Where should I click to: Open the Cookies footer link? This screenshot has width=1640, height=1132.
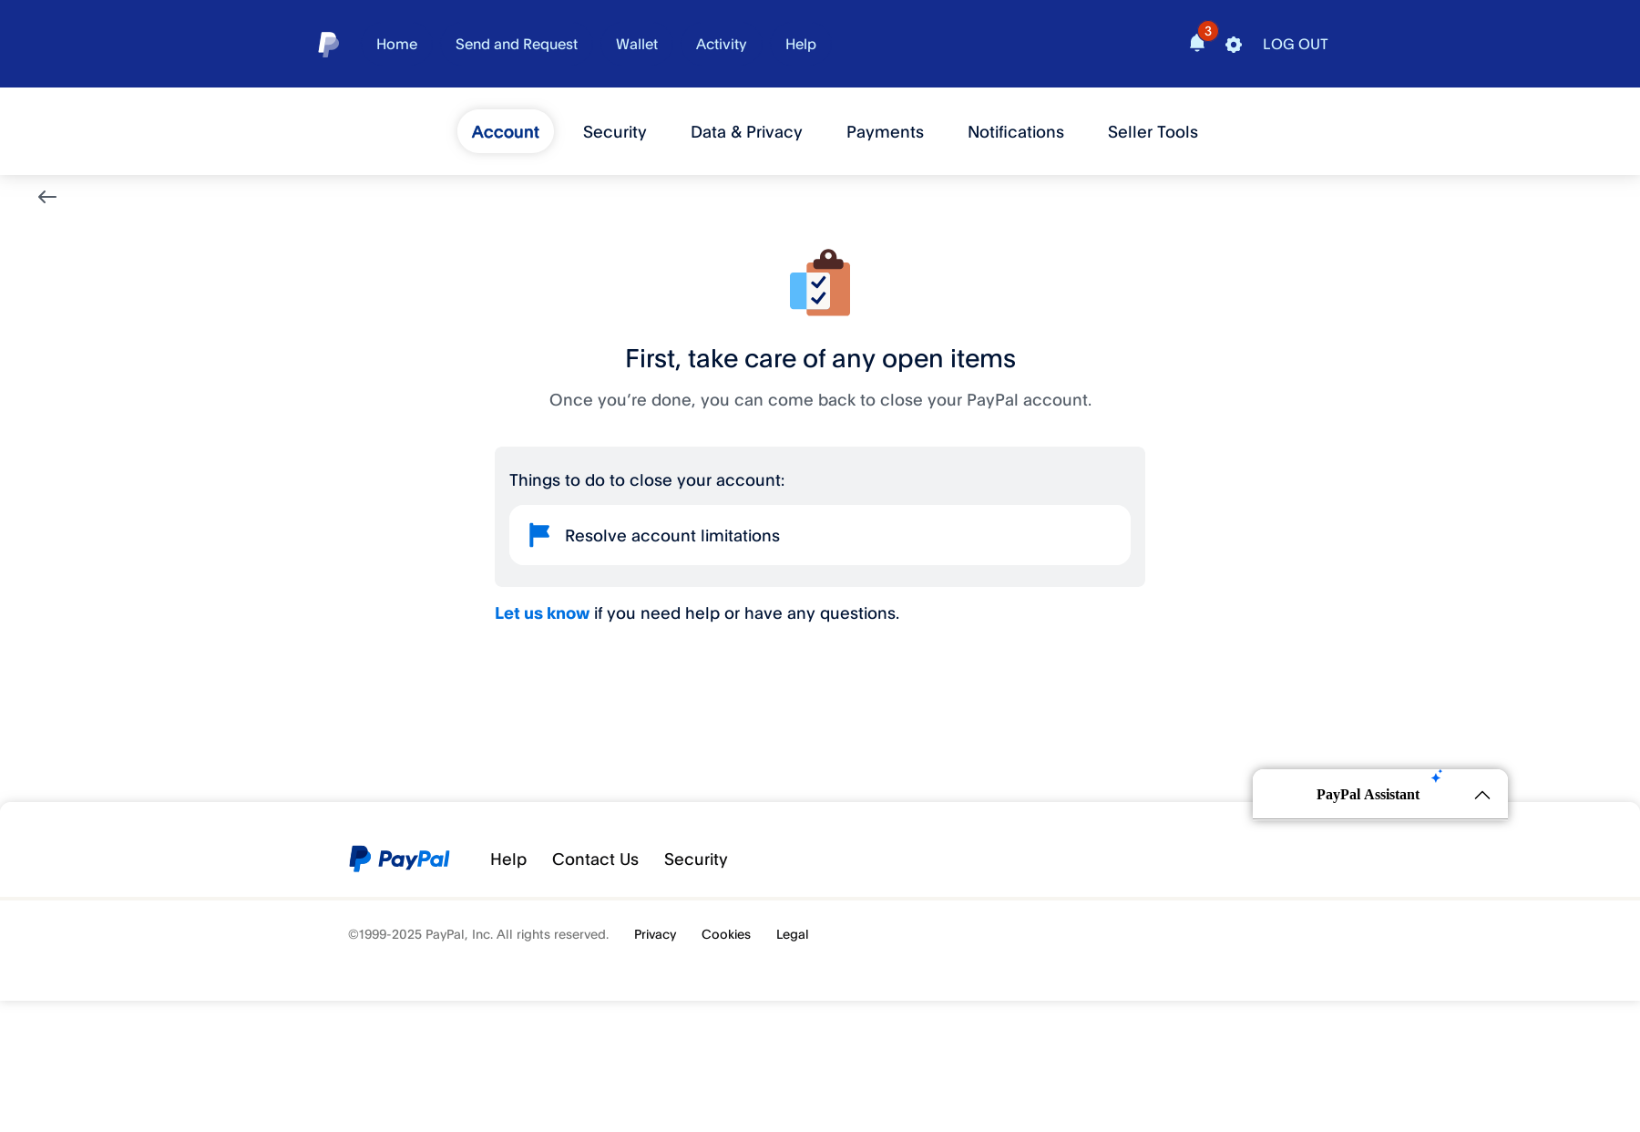726,934
